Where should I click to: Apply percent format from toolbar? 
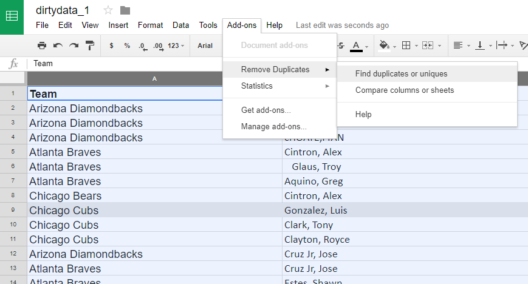point(127,46)
